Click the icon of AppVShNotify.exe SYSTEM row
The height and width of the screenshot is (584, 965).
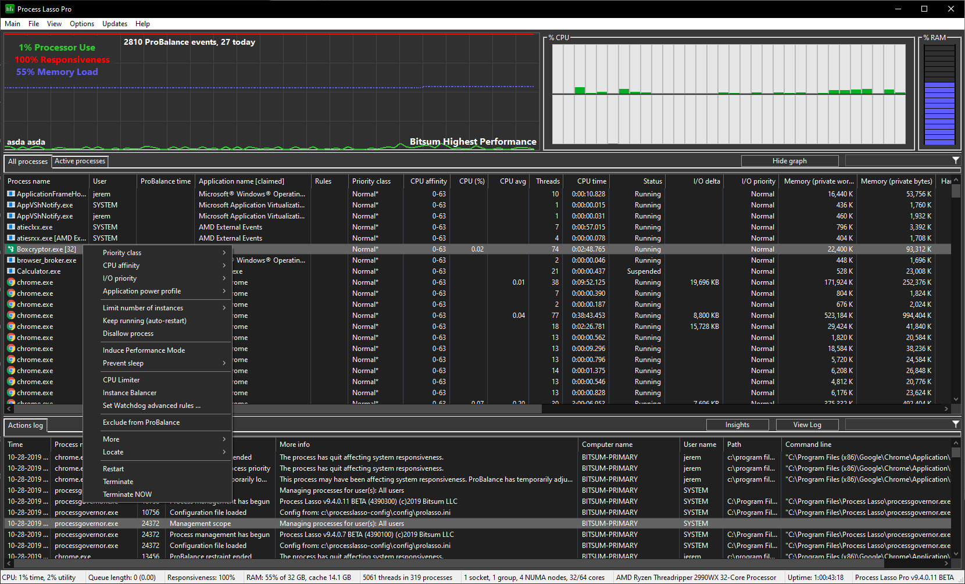click(11, 205)
